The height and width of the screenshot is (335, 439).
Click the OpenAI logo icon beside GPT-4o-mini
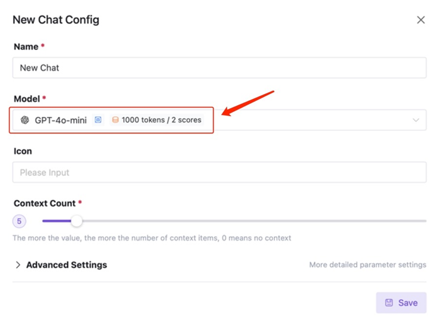[x=25, y=120]
